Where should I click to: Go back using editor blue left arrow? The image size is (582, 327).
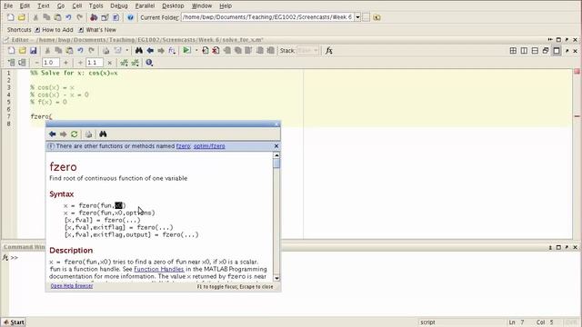[150, 51]
